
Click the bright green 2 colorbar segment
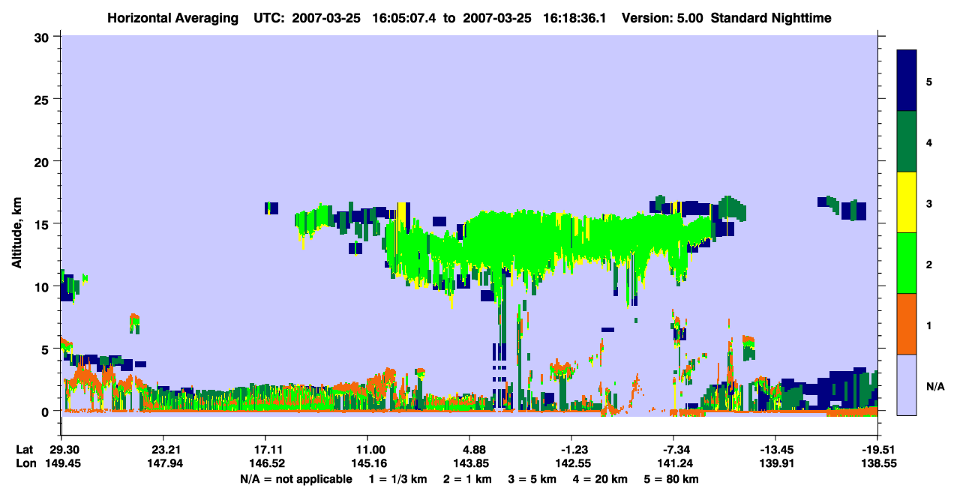tap(907, 263)
